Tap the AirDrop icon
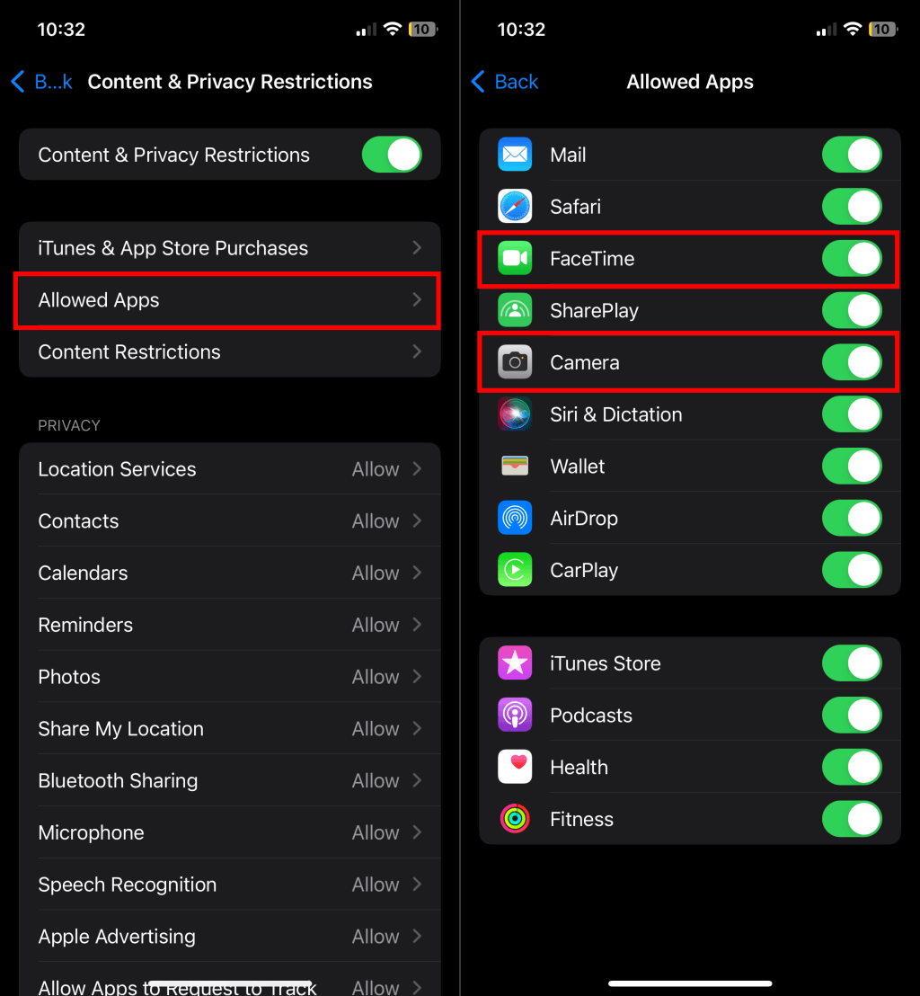Viewport: 920px width, 996px height. 514,519
